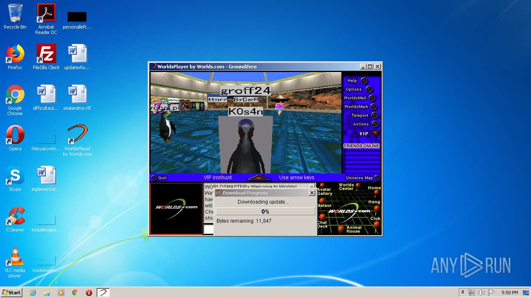Select Acrobat Reader DC desktop icon
531x298 pixels.
46,19
